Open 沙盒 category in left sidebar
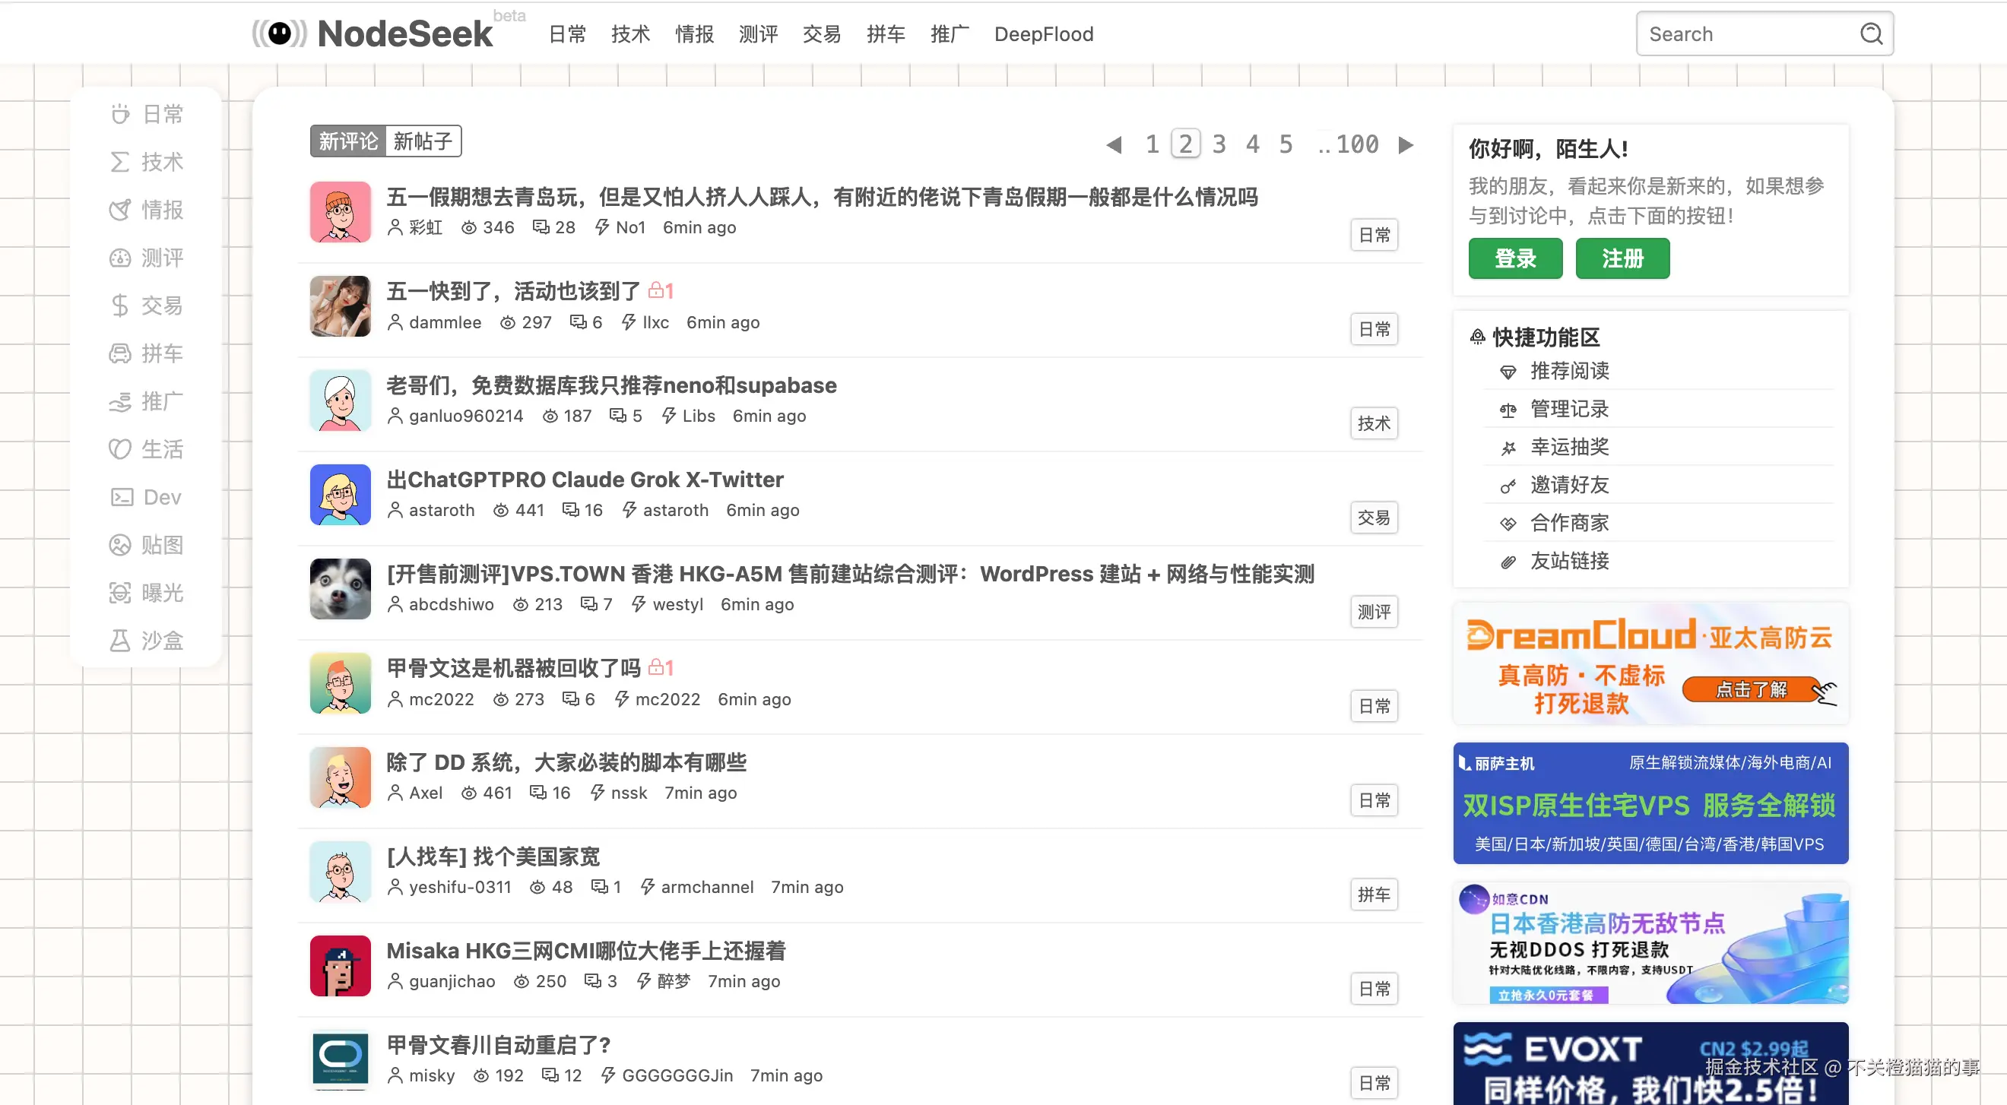This screenshot has height=1105, width=2007. (147, 641)
